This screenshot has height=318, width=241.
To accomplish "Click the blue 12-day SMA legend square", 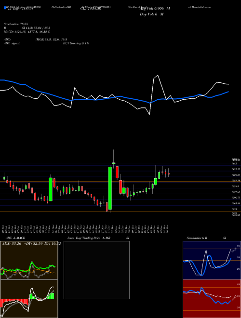I will (5, 8).
